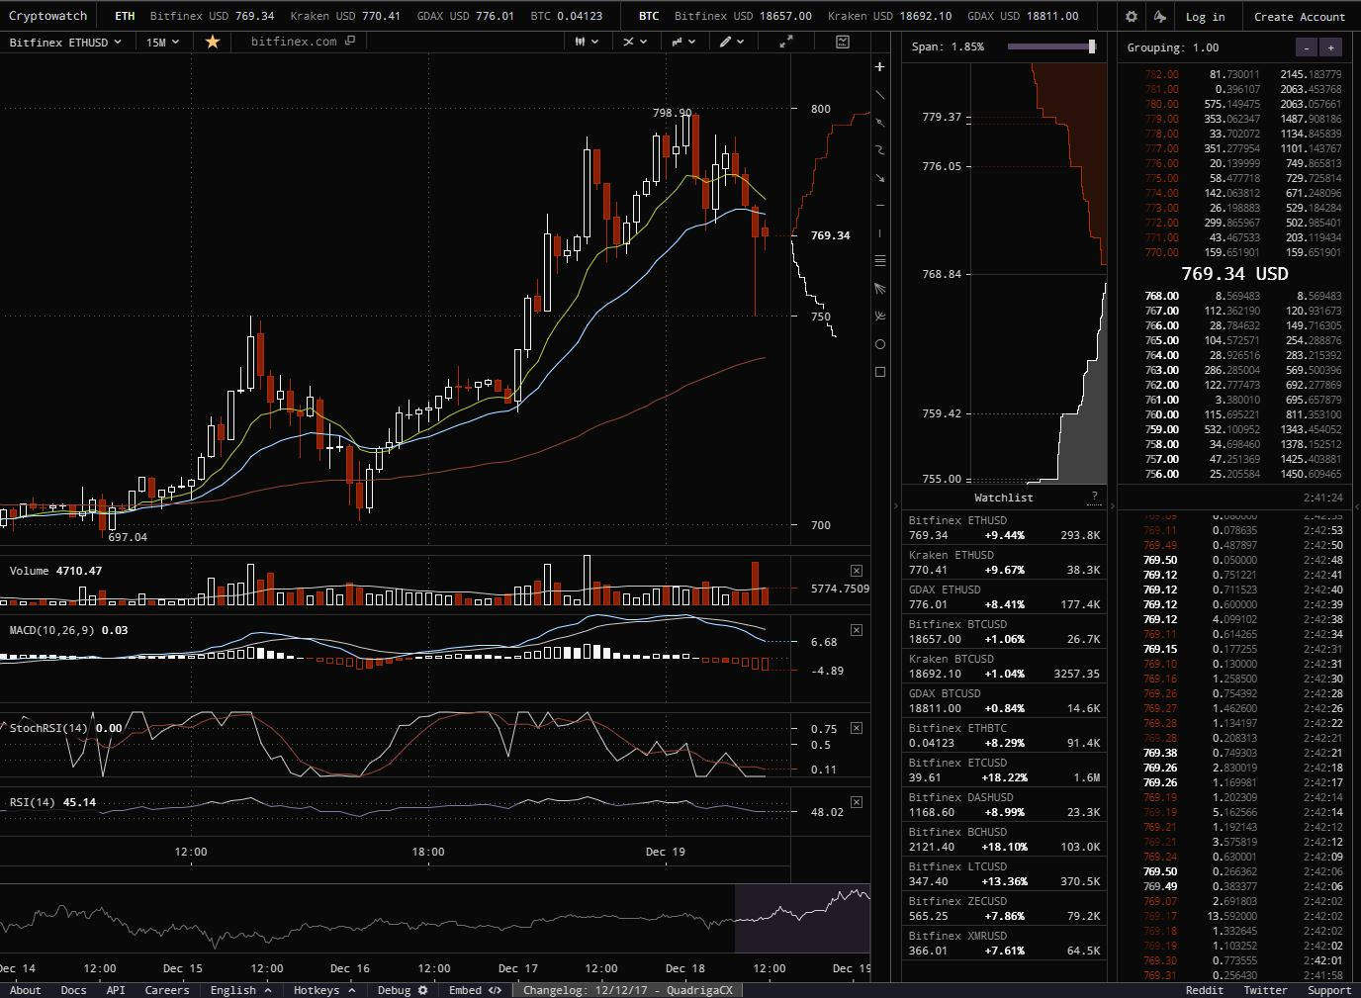
Task: Open settings gear in top bar
Action: [1132, 16]
